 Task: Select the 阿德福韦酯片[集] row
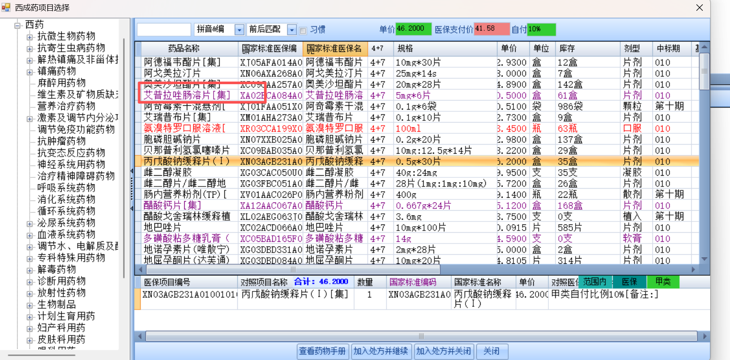[x=416, y=62]
